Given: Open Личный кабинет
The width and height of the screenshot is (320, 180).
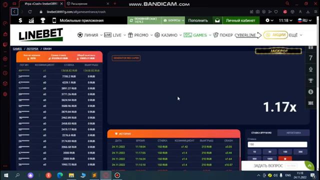Looking at the screenshot, I should (240, 20).
